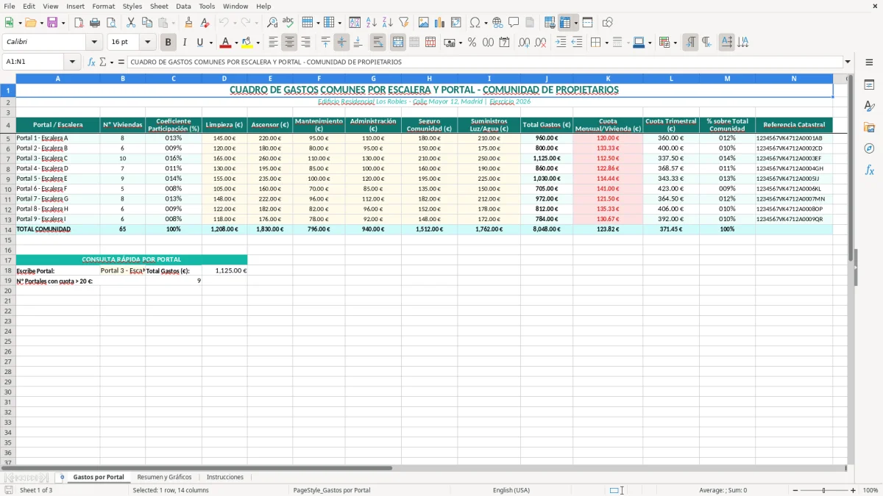The height and width of the screenshot is (496, 883).
Task: Click the zoom in plus button
Action: (x=854, y=490)
